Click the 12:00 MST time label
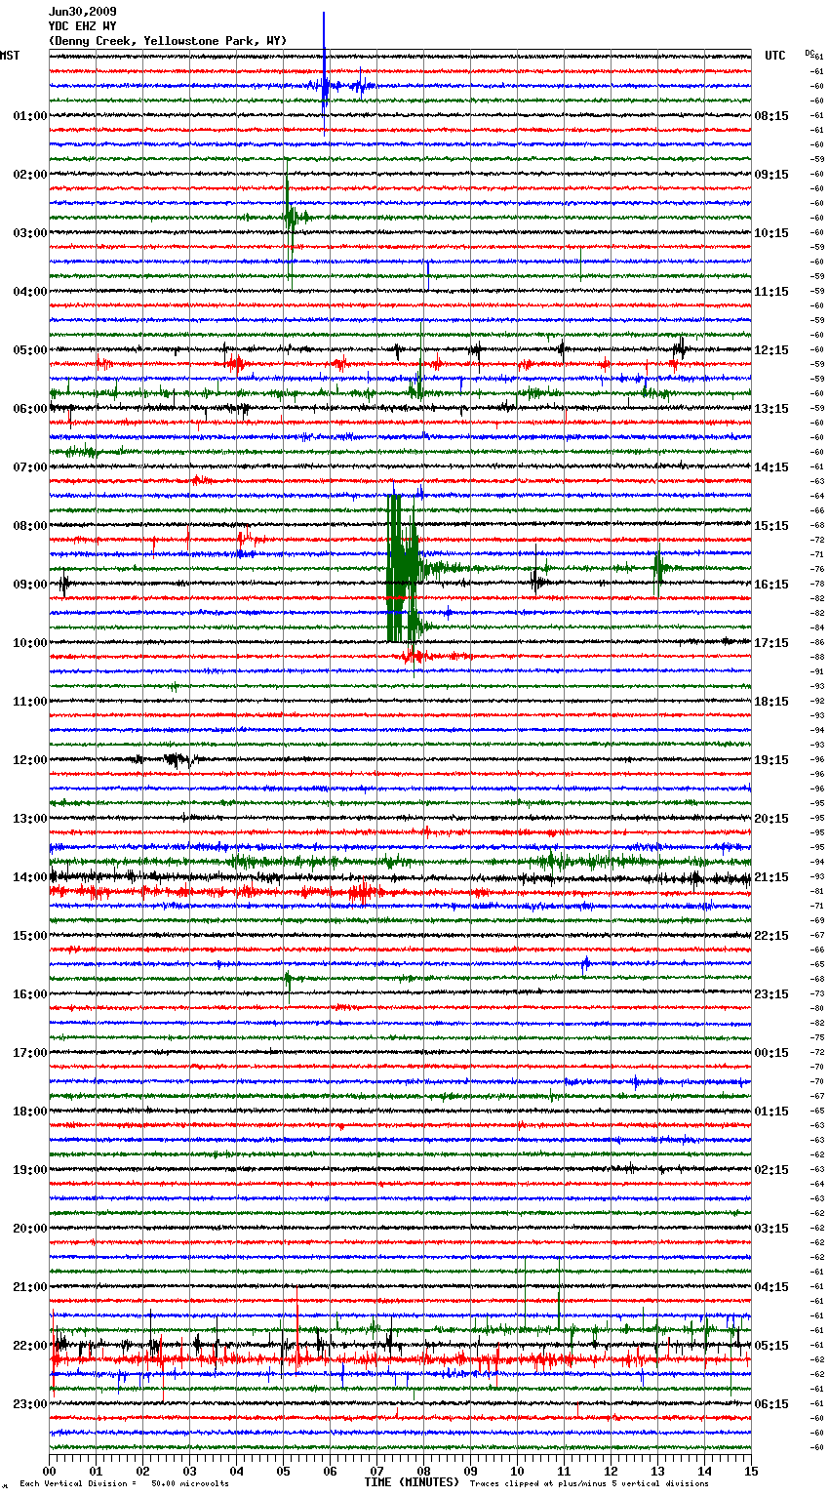The height and width of the screenshot is (1497, 829). 30,760
